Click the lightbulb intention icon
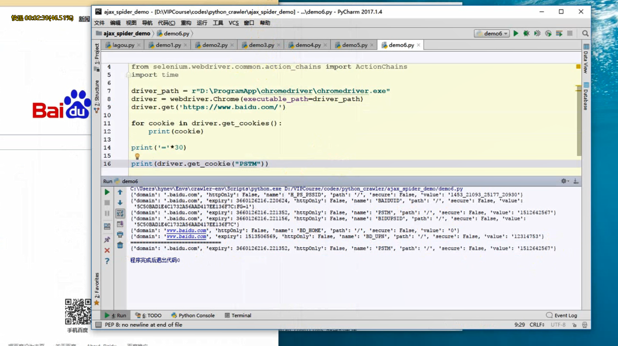The width and height of the screenshot is (618, 346). (x=137, y=156)
